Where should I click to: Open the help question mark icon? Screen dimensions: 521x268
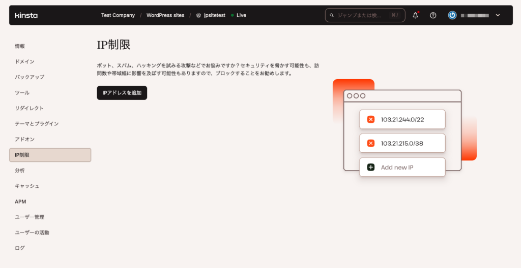click(x=433, y=15)
